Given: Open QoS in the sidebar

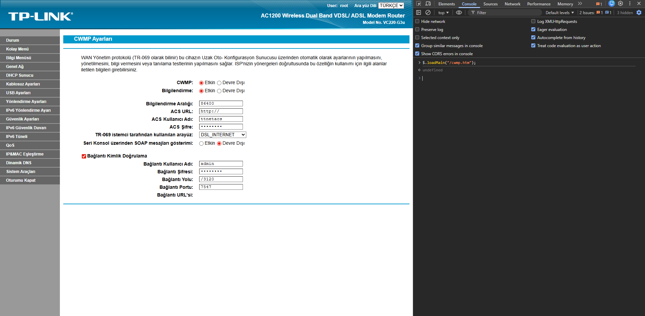Looking at the screenshot, I should click(30, 145).
